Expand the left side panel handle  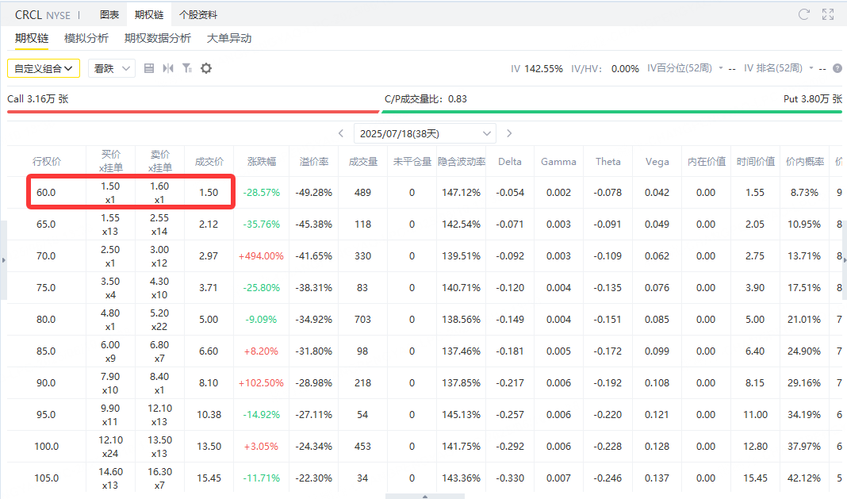click(3, 260)
